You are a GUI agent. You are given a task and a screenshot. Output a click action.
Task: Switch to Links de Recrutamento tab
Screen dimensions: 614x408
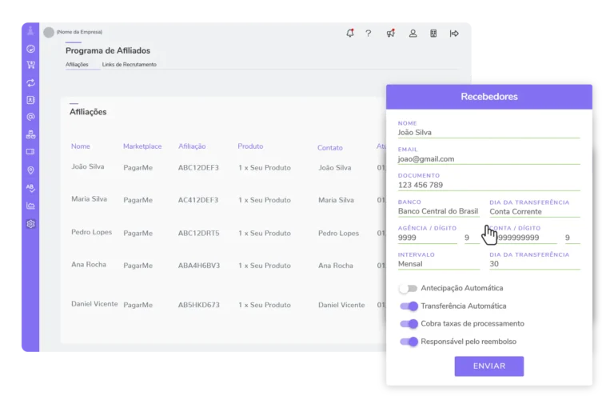pyautogui.click(x=130, y=64)
